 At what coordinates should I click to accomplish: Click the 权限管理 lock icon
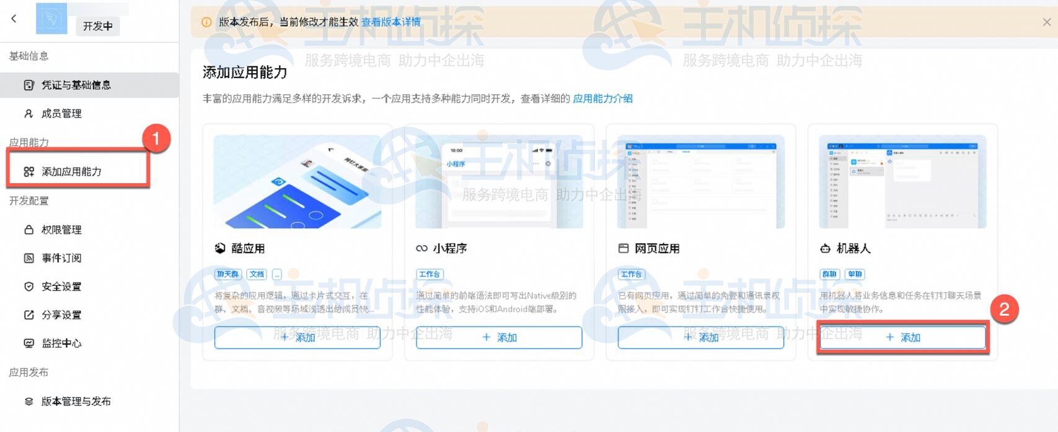pyautogui.click(x=29, y=230)
